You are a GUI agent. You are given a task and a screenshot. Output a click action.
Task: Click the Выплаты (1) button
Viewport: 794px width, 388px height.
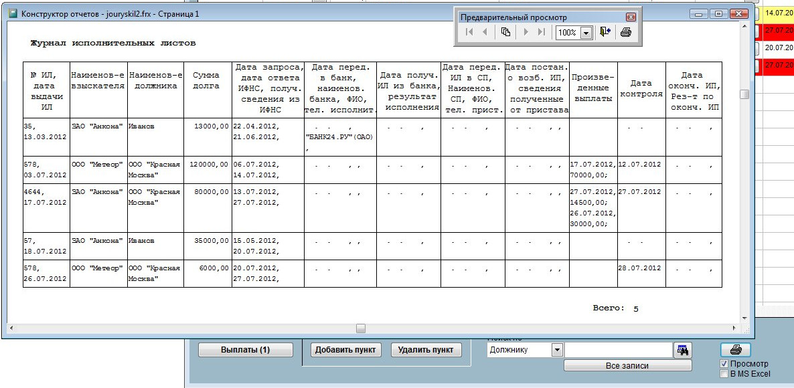[246, 350]
